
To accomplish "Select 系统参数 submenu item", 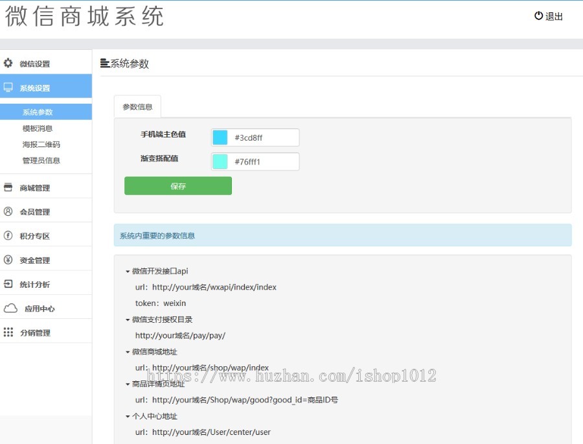I will 46,111.
